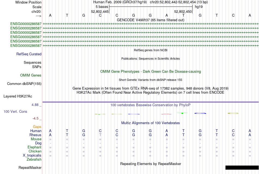Click the 52,802,450 ruler coordinate

tap(183, 11)
